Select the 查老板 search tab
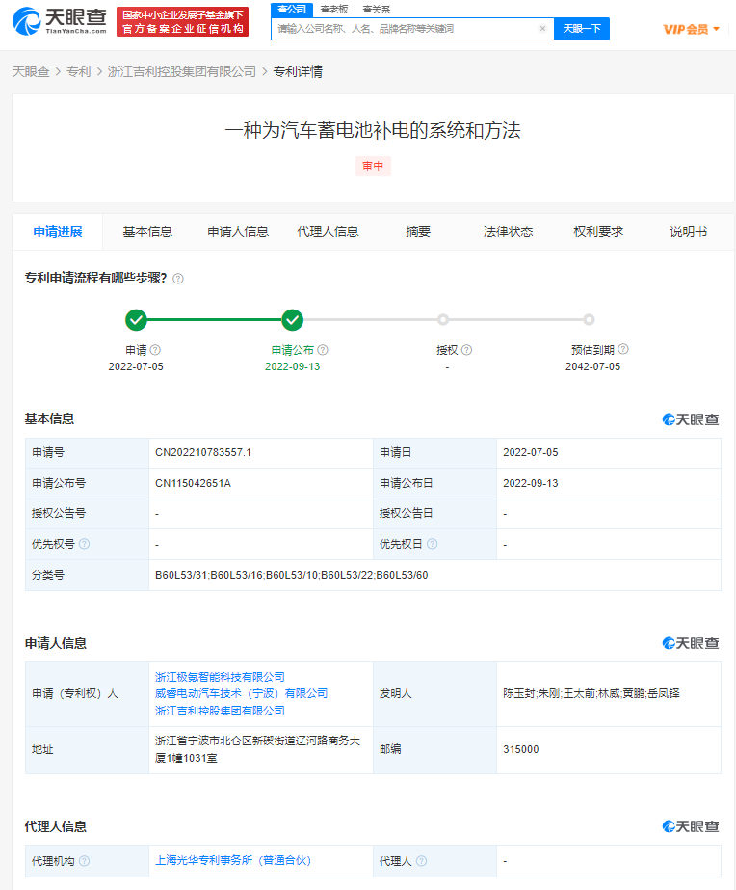 coord(334,10)
